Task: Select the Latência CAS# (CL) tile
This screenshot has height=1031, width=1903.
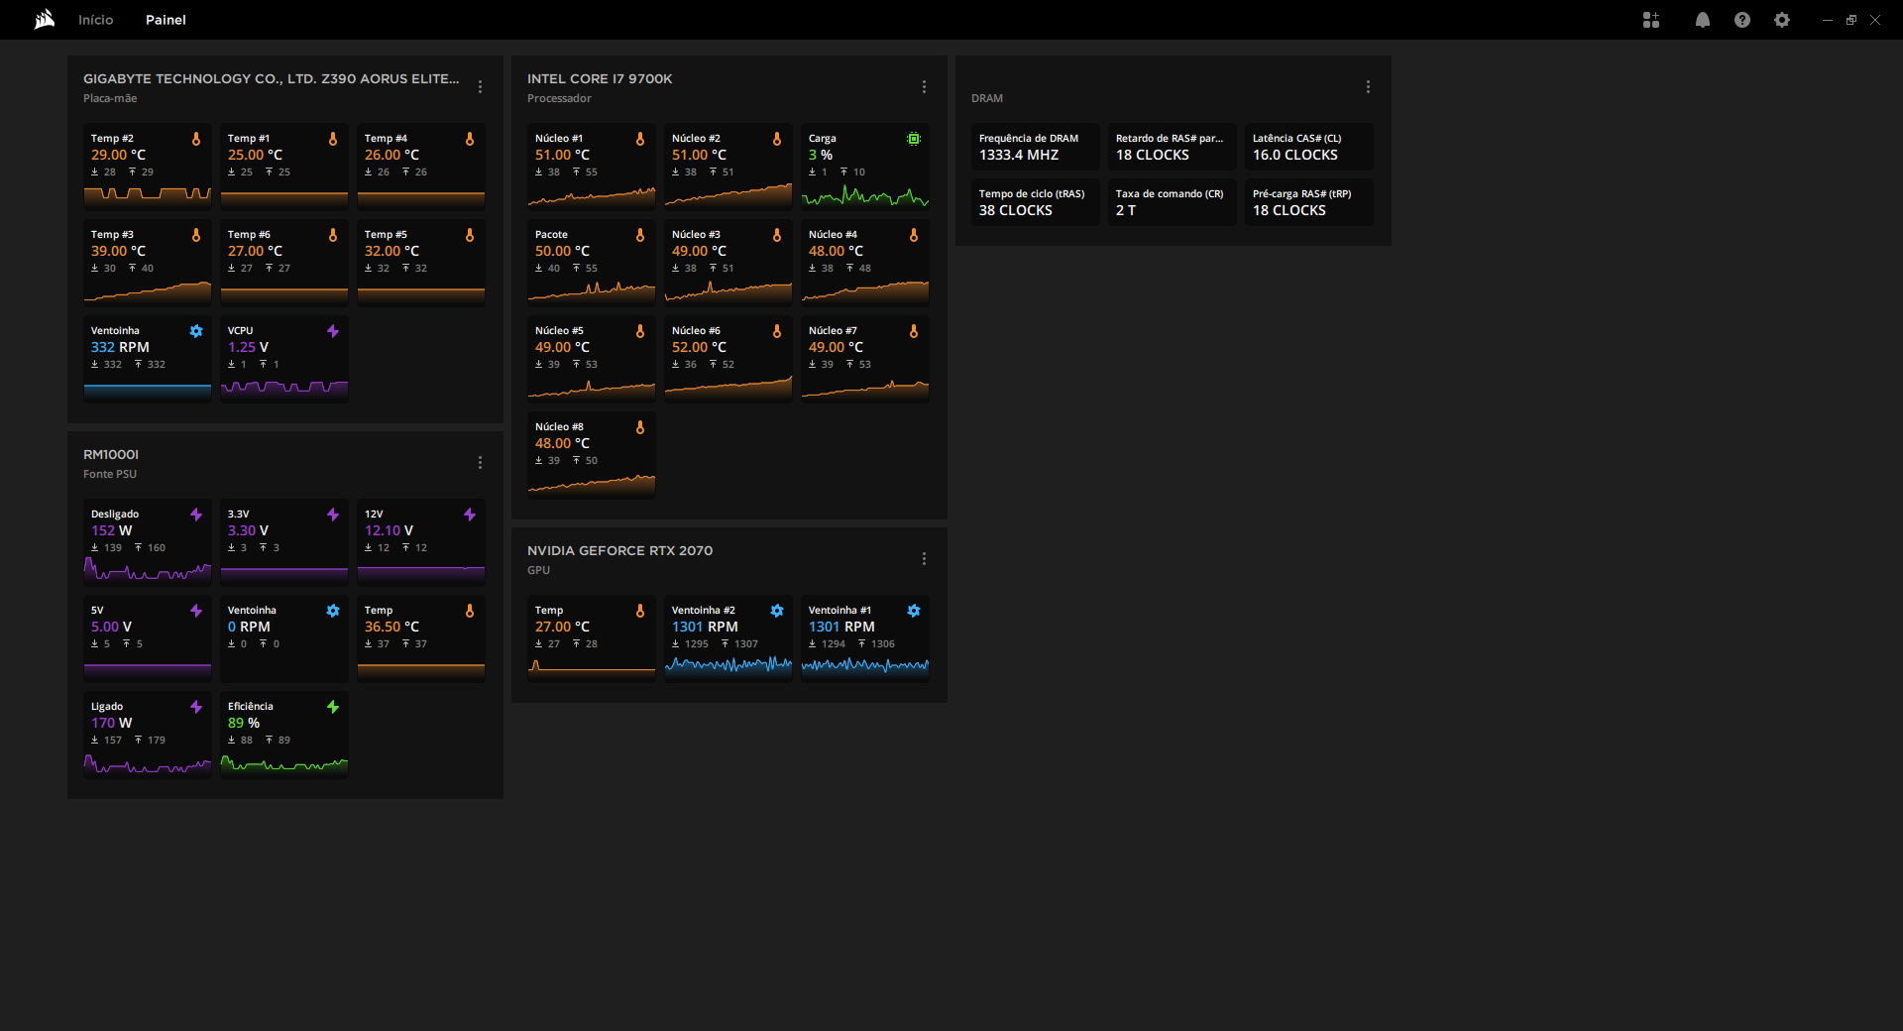Action: click(1309, 147)
